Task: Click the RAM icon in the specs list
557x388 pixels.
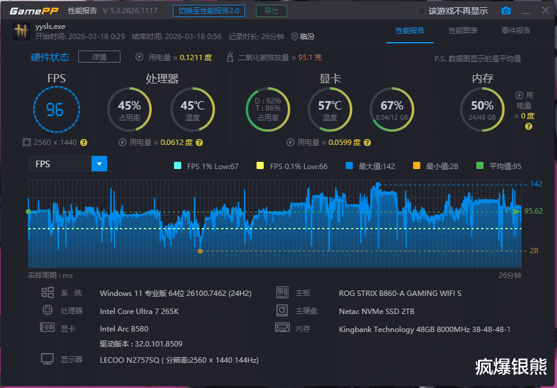Action: click(x=282, y=327)
